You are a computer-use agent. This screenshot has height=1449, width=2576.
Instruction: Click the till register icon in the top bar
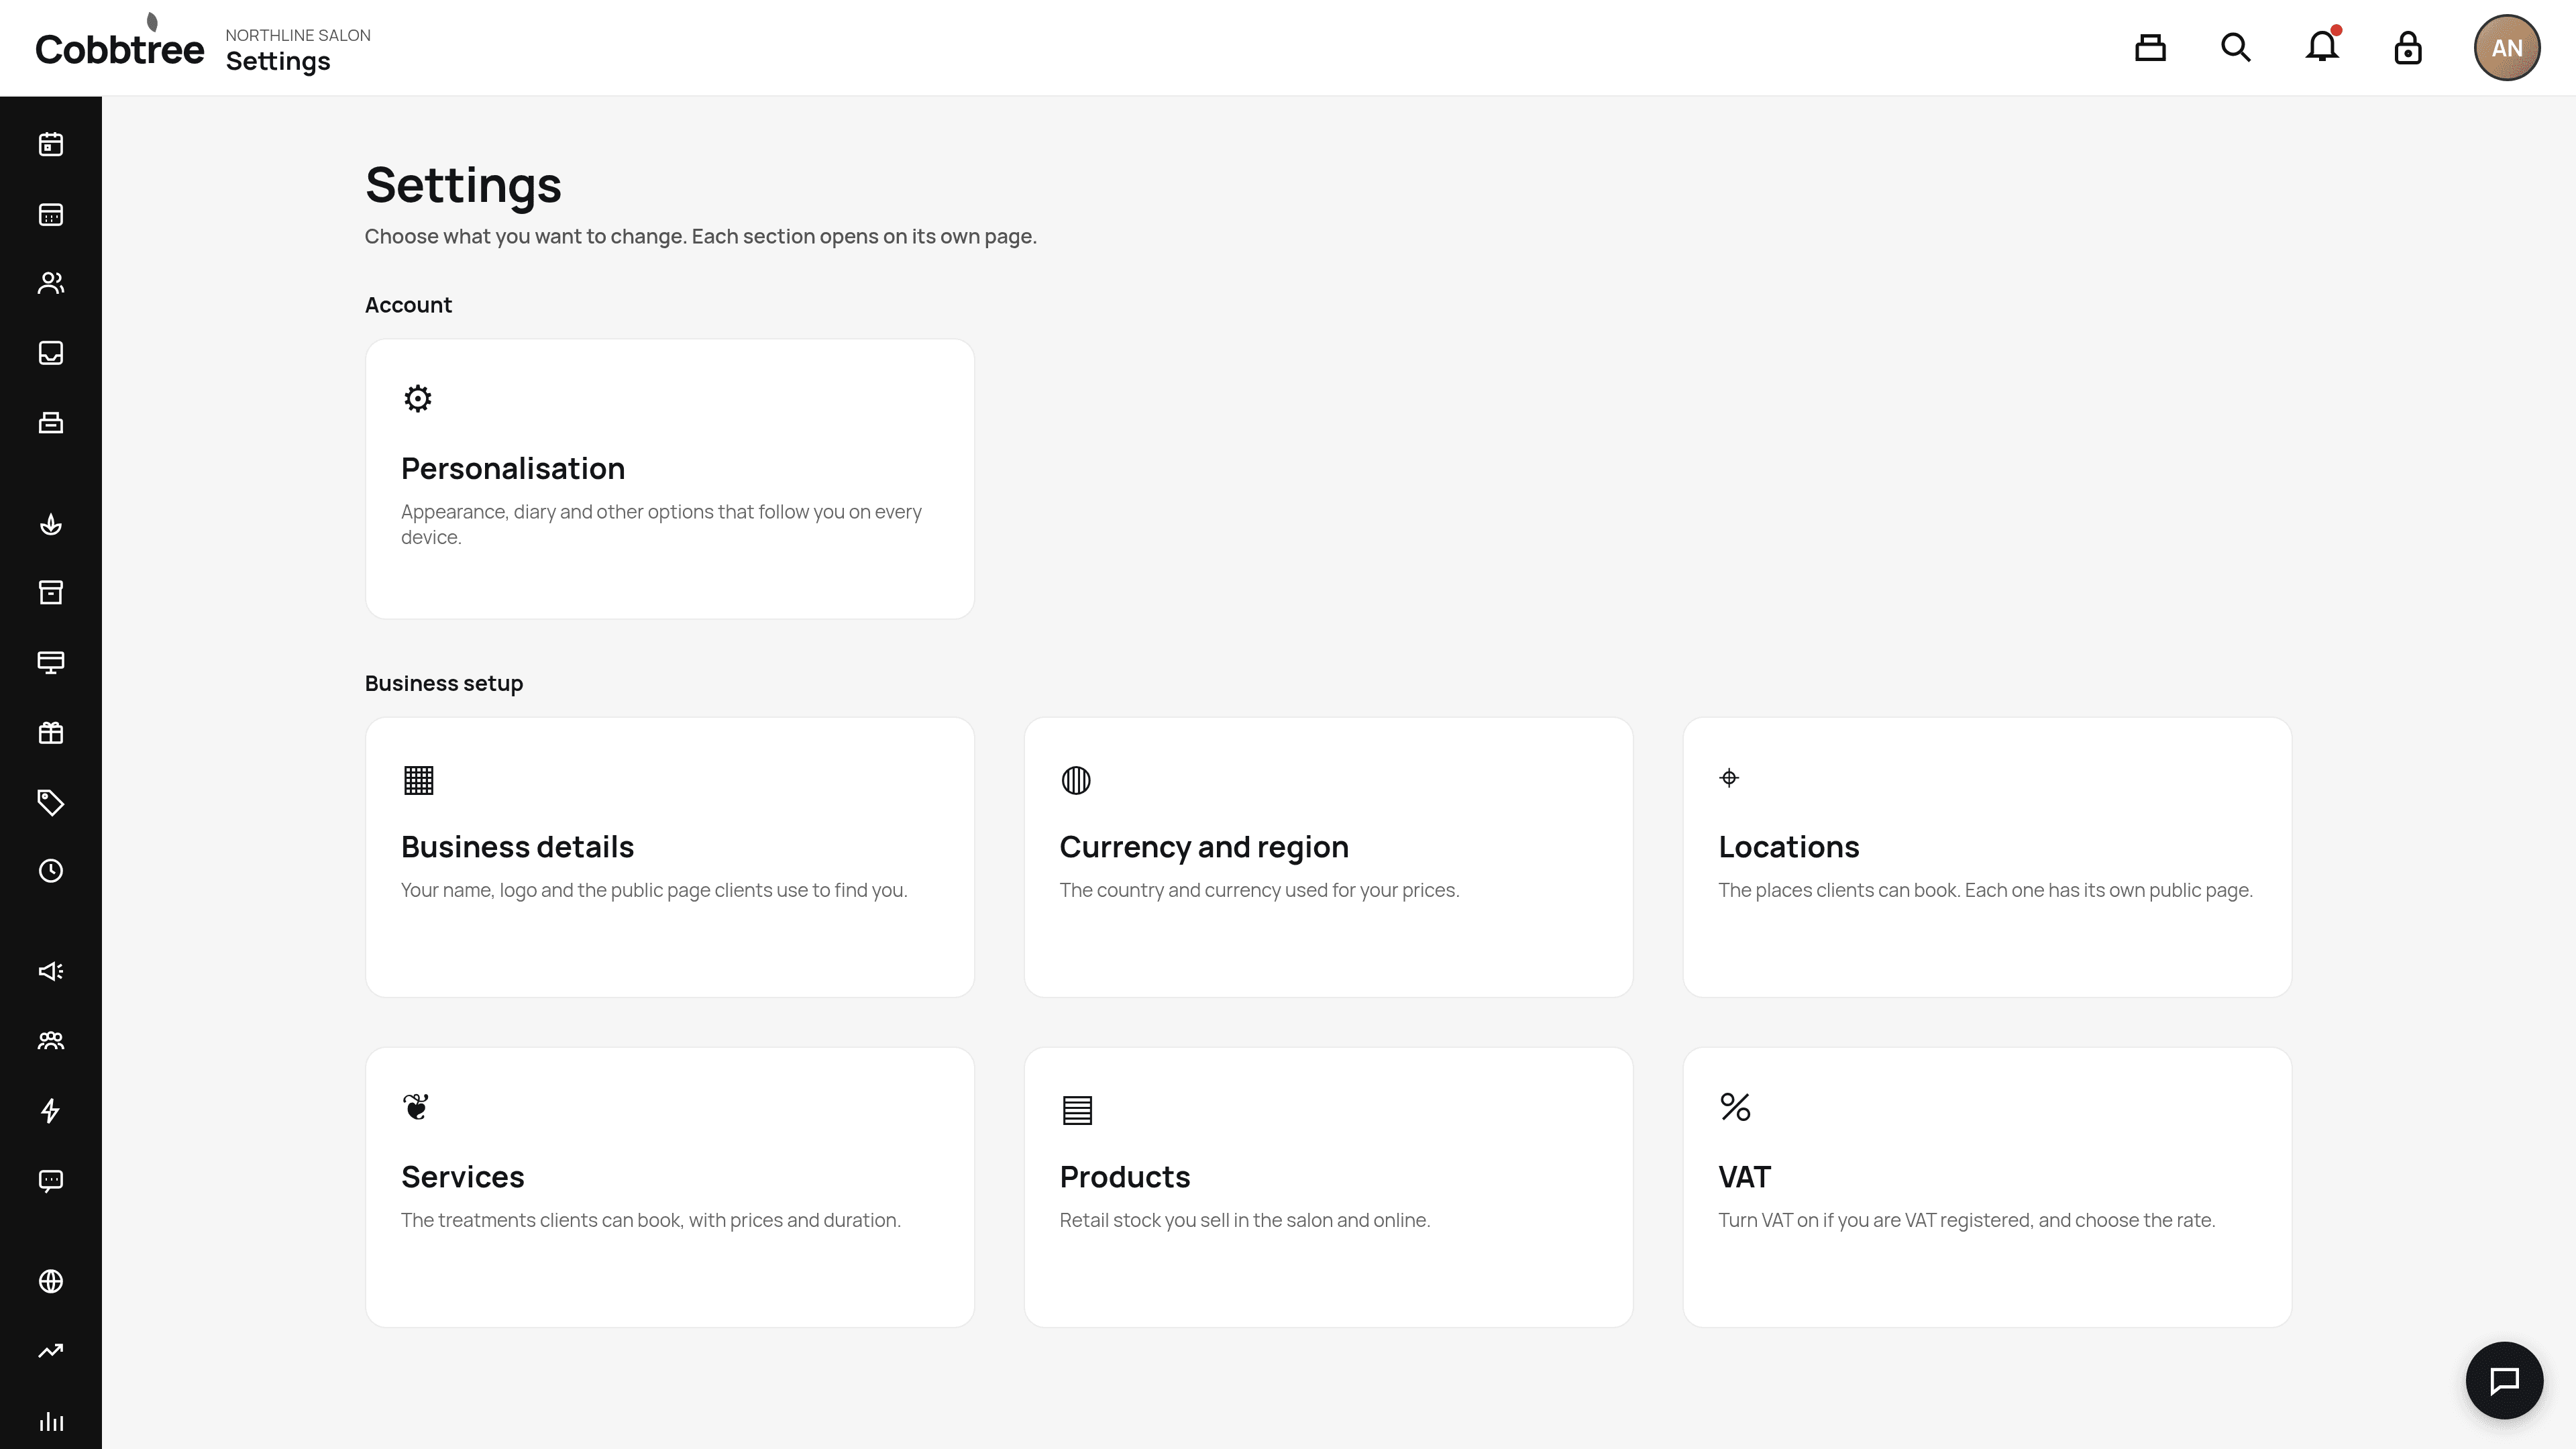tap(2150, 47)
